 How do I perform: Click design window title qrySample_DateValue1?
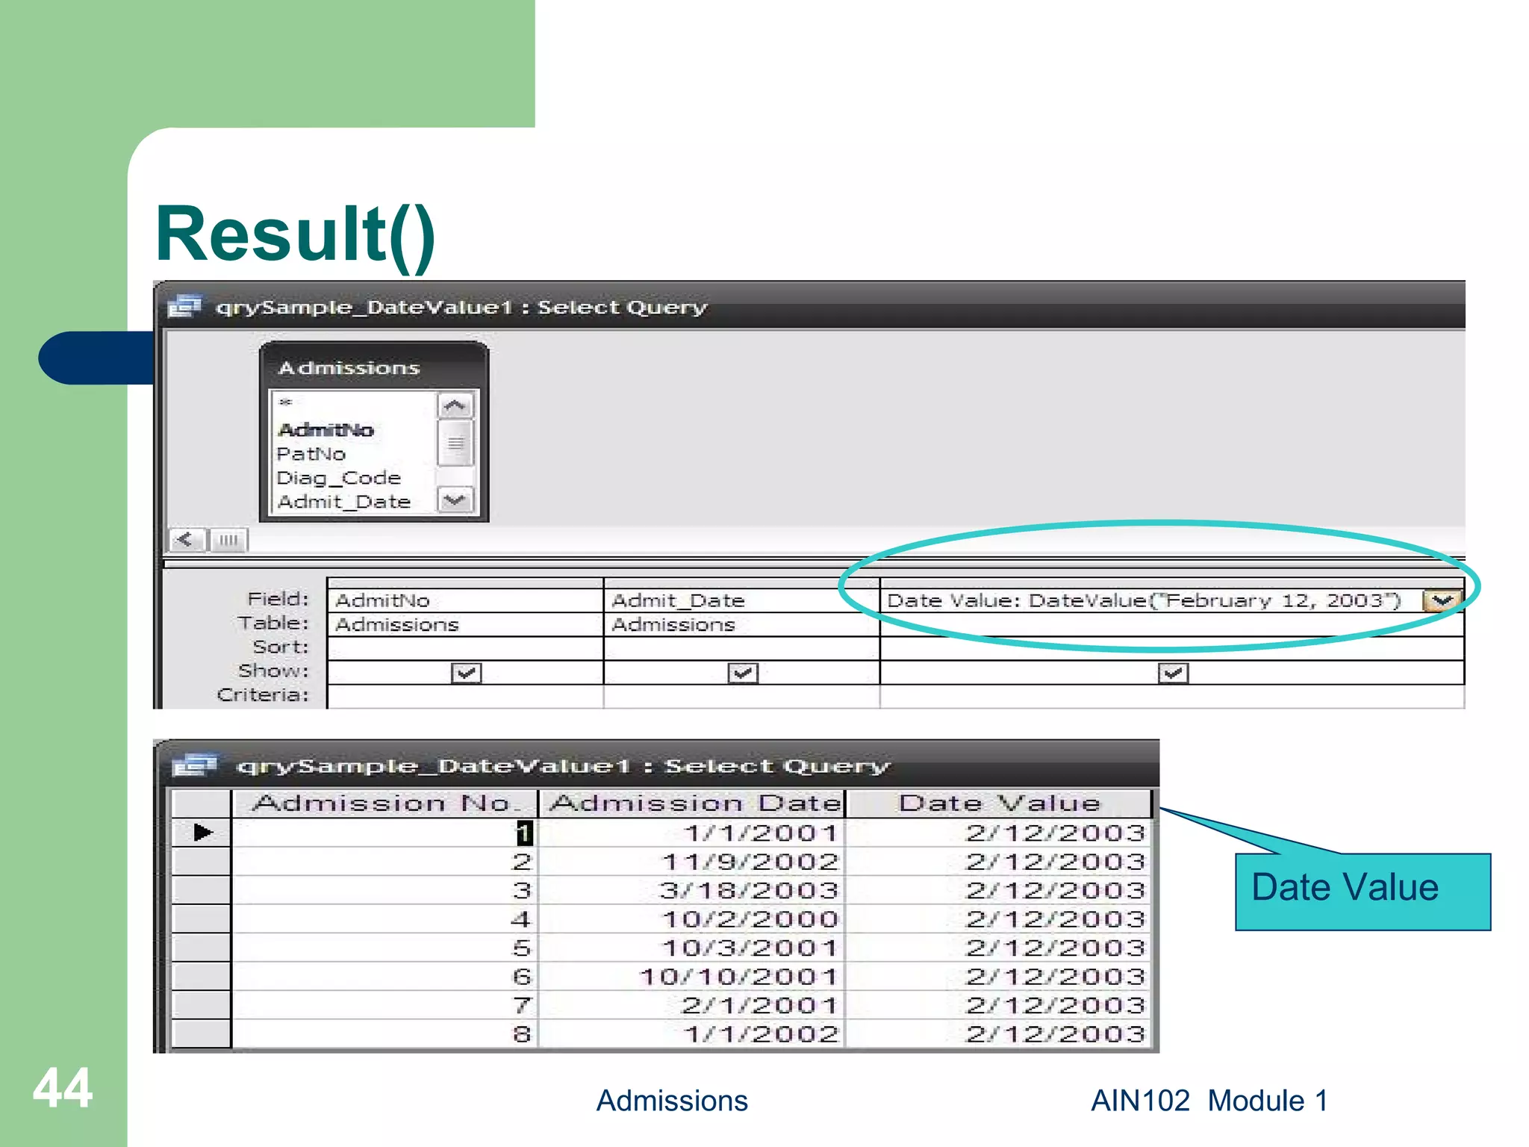point(461,307)
